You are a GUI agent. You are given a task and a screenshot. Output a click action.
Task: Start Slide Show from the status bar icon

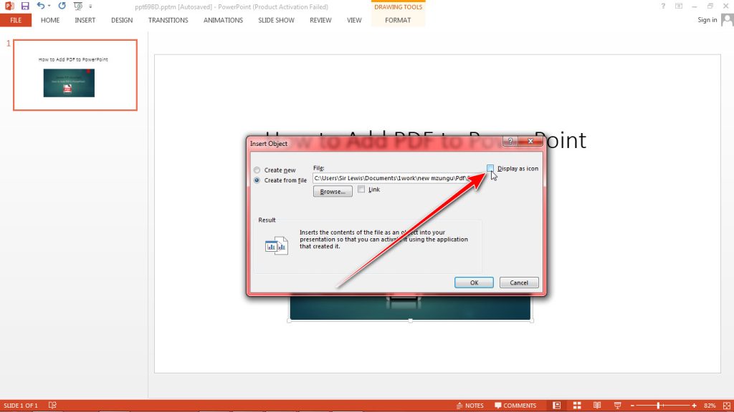coord(617,405)
